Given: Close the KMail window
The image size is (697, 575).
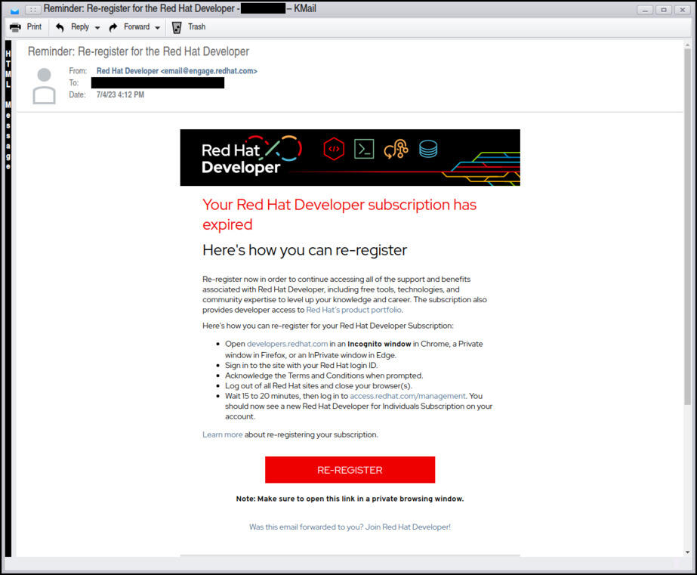Looking at the screenshot, I should (683, 9).
